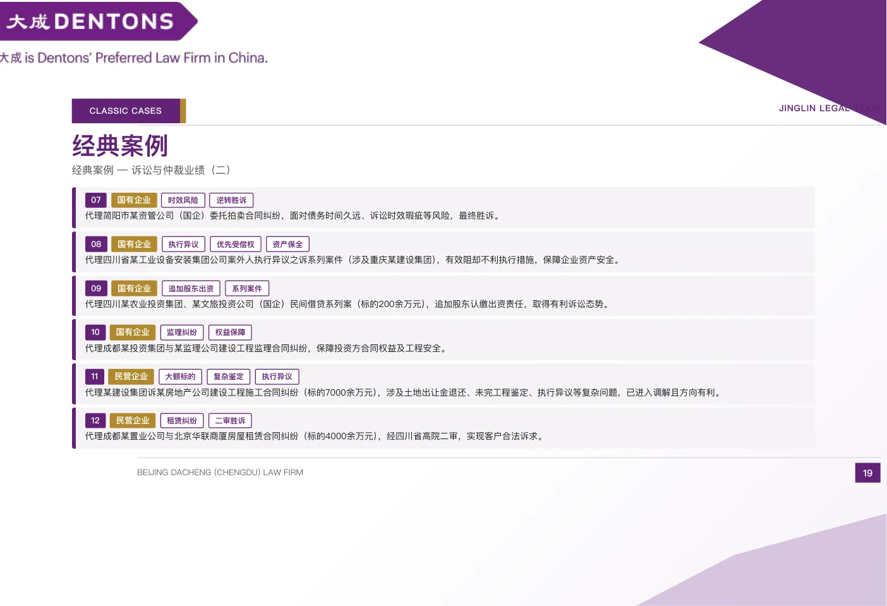Click the 复杂鉴定 tag
The height and width of the screenshot is (606, 887).
[x=229, y=377]
